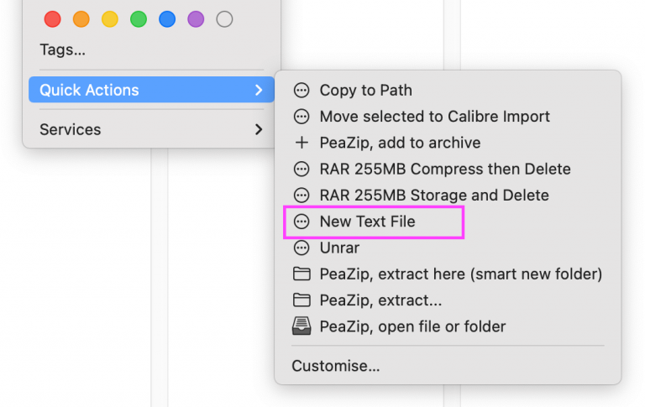Image resolution: width=645 pixels, height=407 pixels.
Task: Apply the grey tag circle
Action: tap(224, 19)
